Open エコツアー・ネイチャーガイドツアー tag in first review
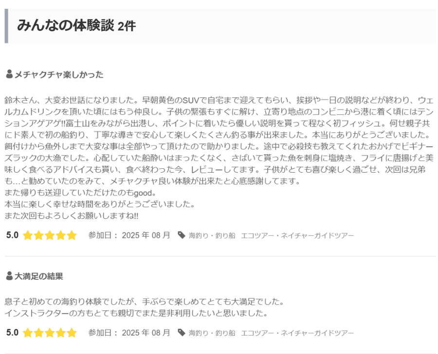The image size is (438, 354). pyautogui.click(x=297, y=235)
